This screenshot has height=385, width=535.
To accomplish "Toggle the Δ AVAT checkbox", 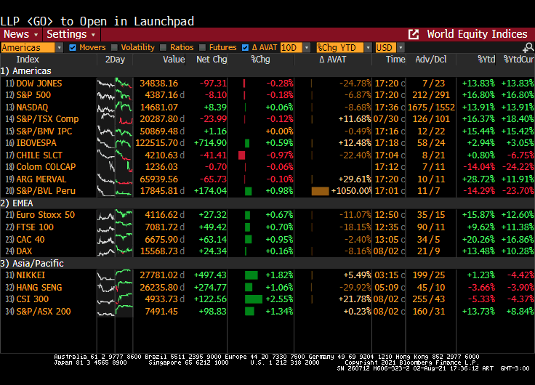I will coord(245,47).
